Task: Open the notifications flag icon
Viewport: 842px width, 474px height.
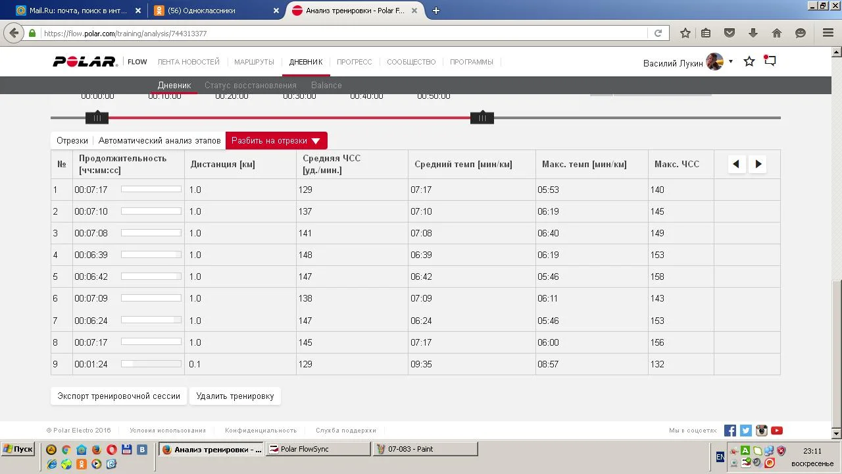Action: pyautogui.click(x=770, y=61)
